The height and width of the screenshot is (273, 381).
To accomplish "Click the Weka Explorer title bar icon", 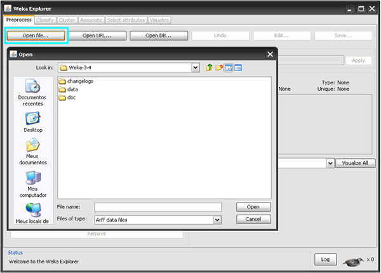I will [8, 8].
